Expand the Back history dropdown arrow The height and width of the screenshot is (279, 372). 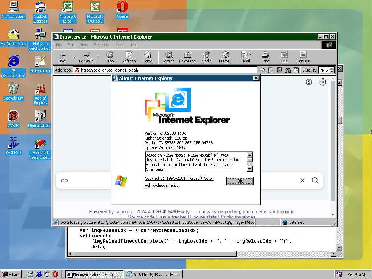[74, 57]
